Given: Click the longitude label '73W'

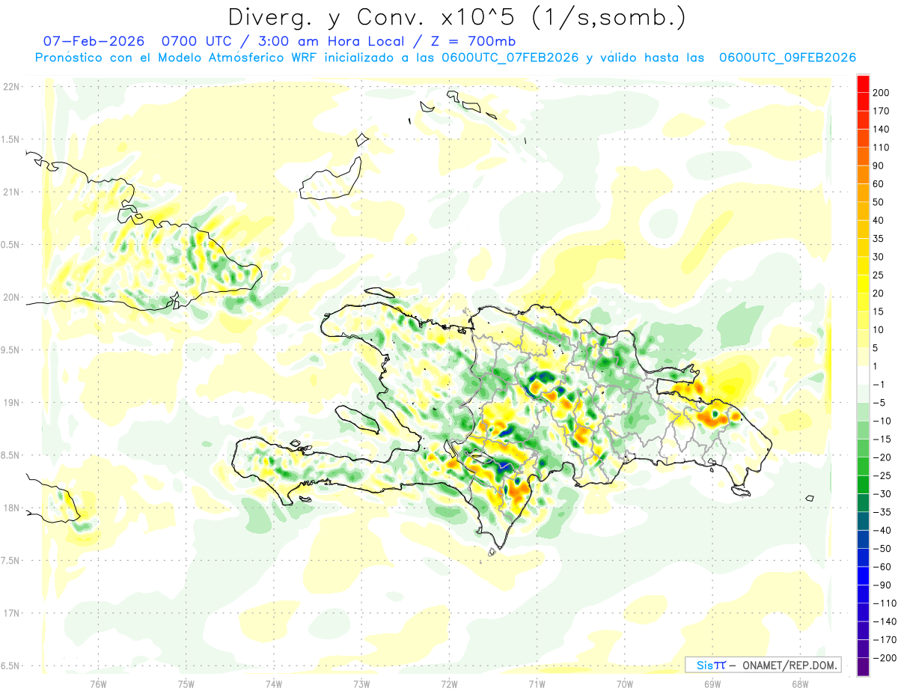Looking at the screenshot, I should (361, 684).
